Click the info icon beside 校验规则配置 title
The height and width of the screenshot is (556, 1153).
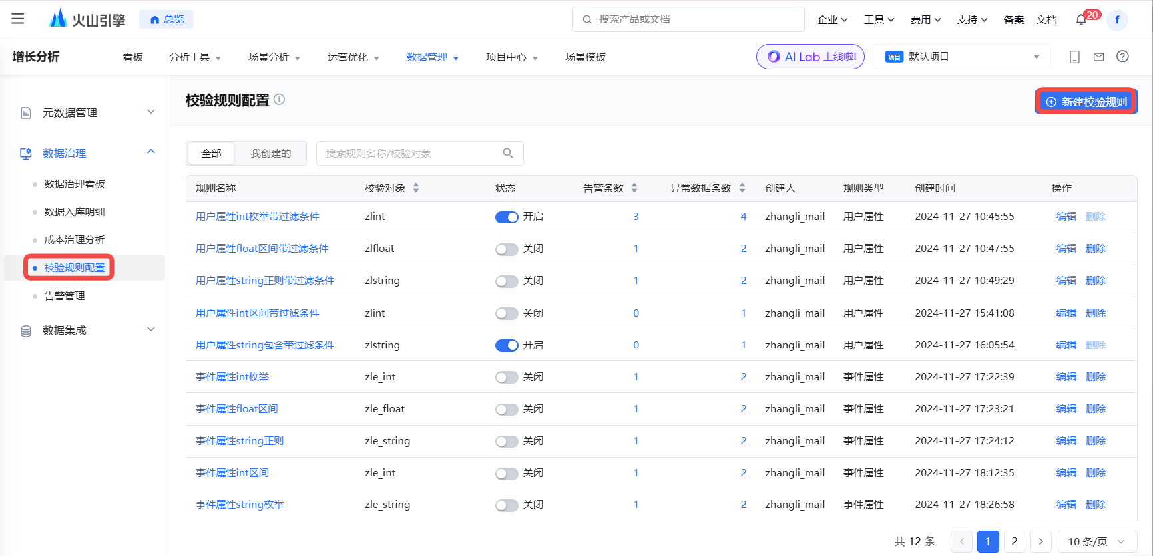coord(279,100)
